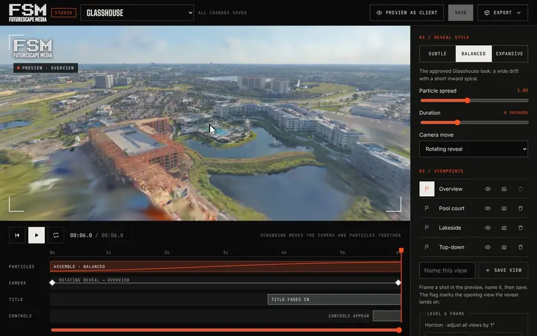The width and height of the screenshot is (537, 336).
Task: Click the camera track start keyframe diamond
Action: [52, 282]
